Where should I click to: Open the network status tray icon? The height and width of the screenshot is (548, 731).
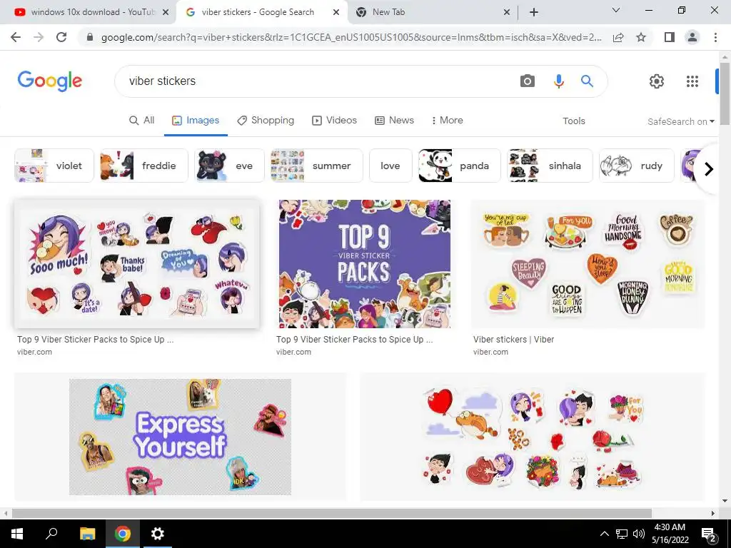point(622,534)
